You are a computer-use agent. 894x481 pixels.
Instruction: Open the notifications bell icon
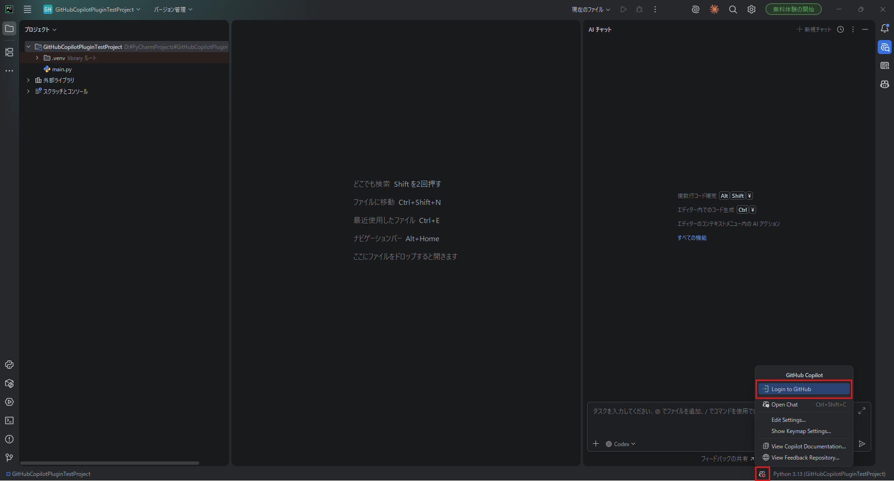(x=885, y=29)
